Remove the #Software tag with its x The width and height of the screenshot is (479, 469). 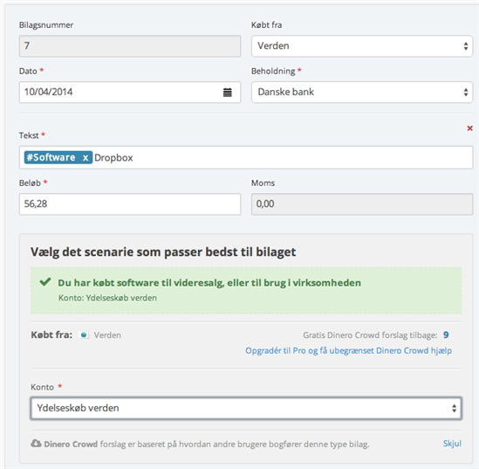[x=86, y=158]
